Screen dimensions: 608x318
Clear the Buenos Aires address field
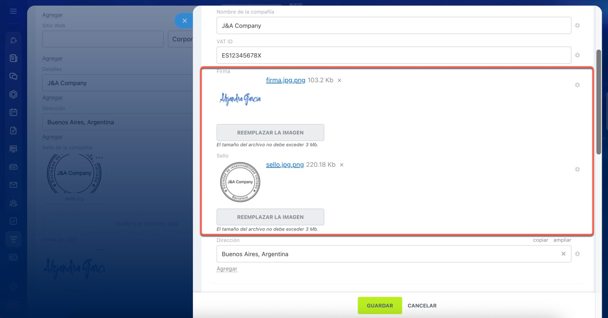[563, 254]
